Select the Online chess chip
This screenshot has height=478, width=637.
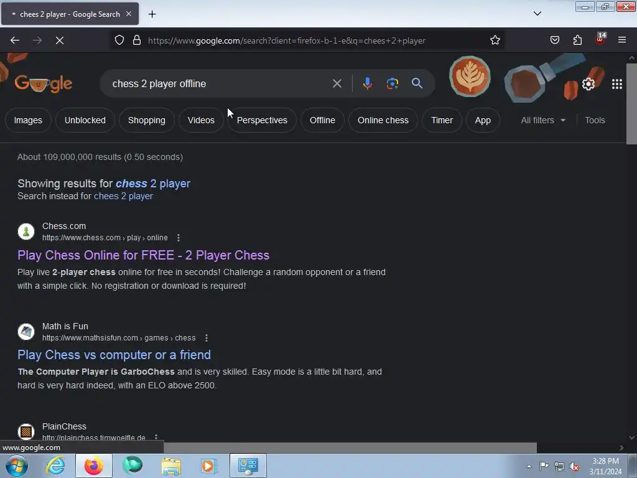(383, 120)
